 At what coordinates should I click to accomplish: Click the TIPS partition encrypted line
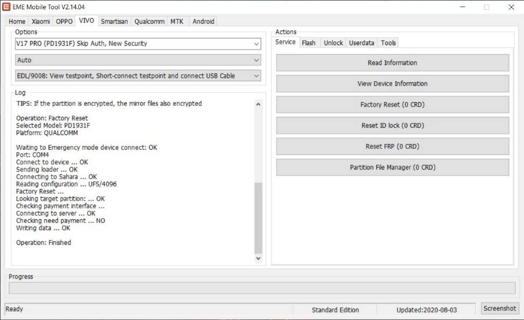(x=109, y=104)
